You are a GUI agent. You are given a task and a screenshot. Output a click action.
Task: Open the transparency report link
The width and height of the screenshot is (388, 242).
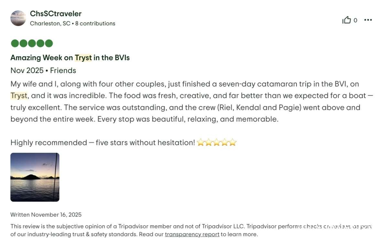[x=192, y=234]
